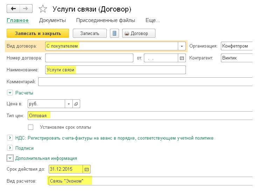Click Записать и закрыть button

coord(38,33)
